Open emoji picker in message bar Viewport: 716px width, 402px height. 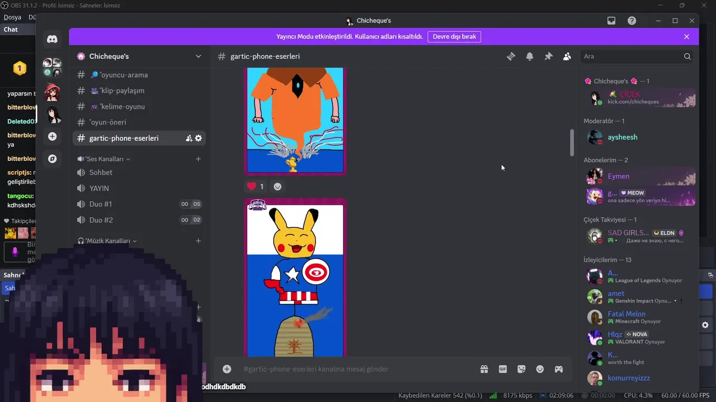(x=540, y=369)
